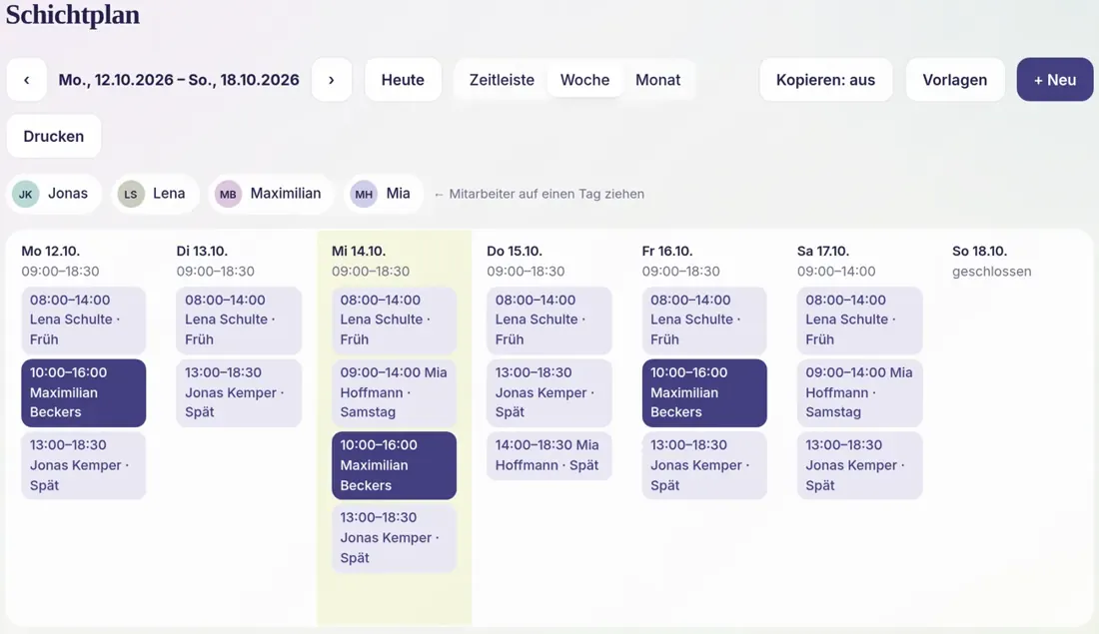Open Monday Jonas Kemper Spät shift

83,465
